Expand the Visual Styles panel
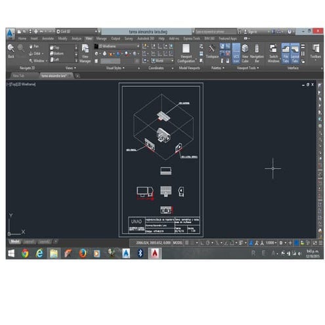This screenshot has width=325, height=325. coord(115,68)
